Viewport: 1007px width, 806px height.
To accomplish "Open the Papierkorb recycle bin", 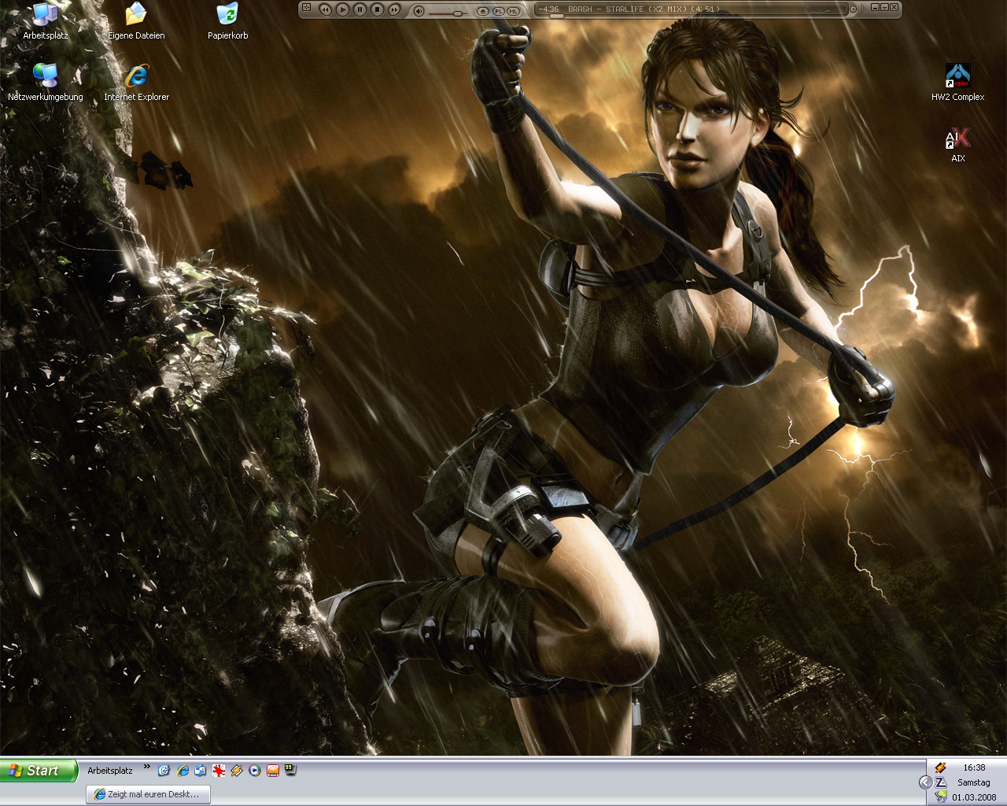I will click(x=227, y=21).
